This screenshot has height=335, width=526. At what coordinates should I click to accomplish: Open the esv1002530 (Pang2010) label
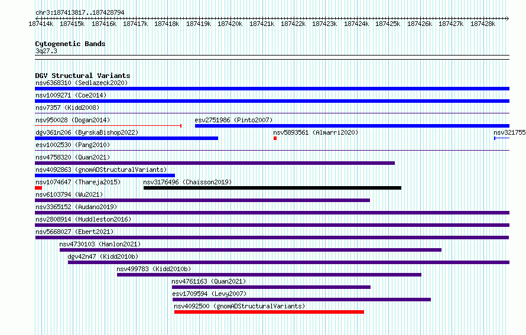click(x=73, y=145)
